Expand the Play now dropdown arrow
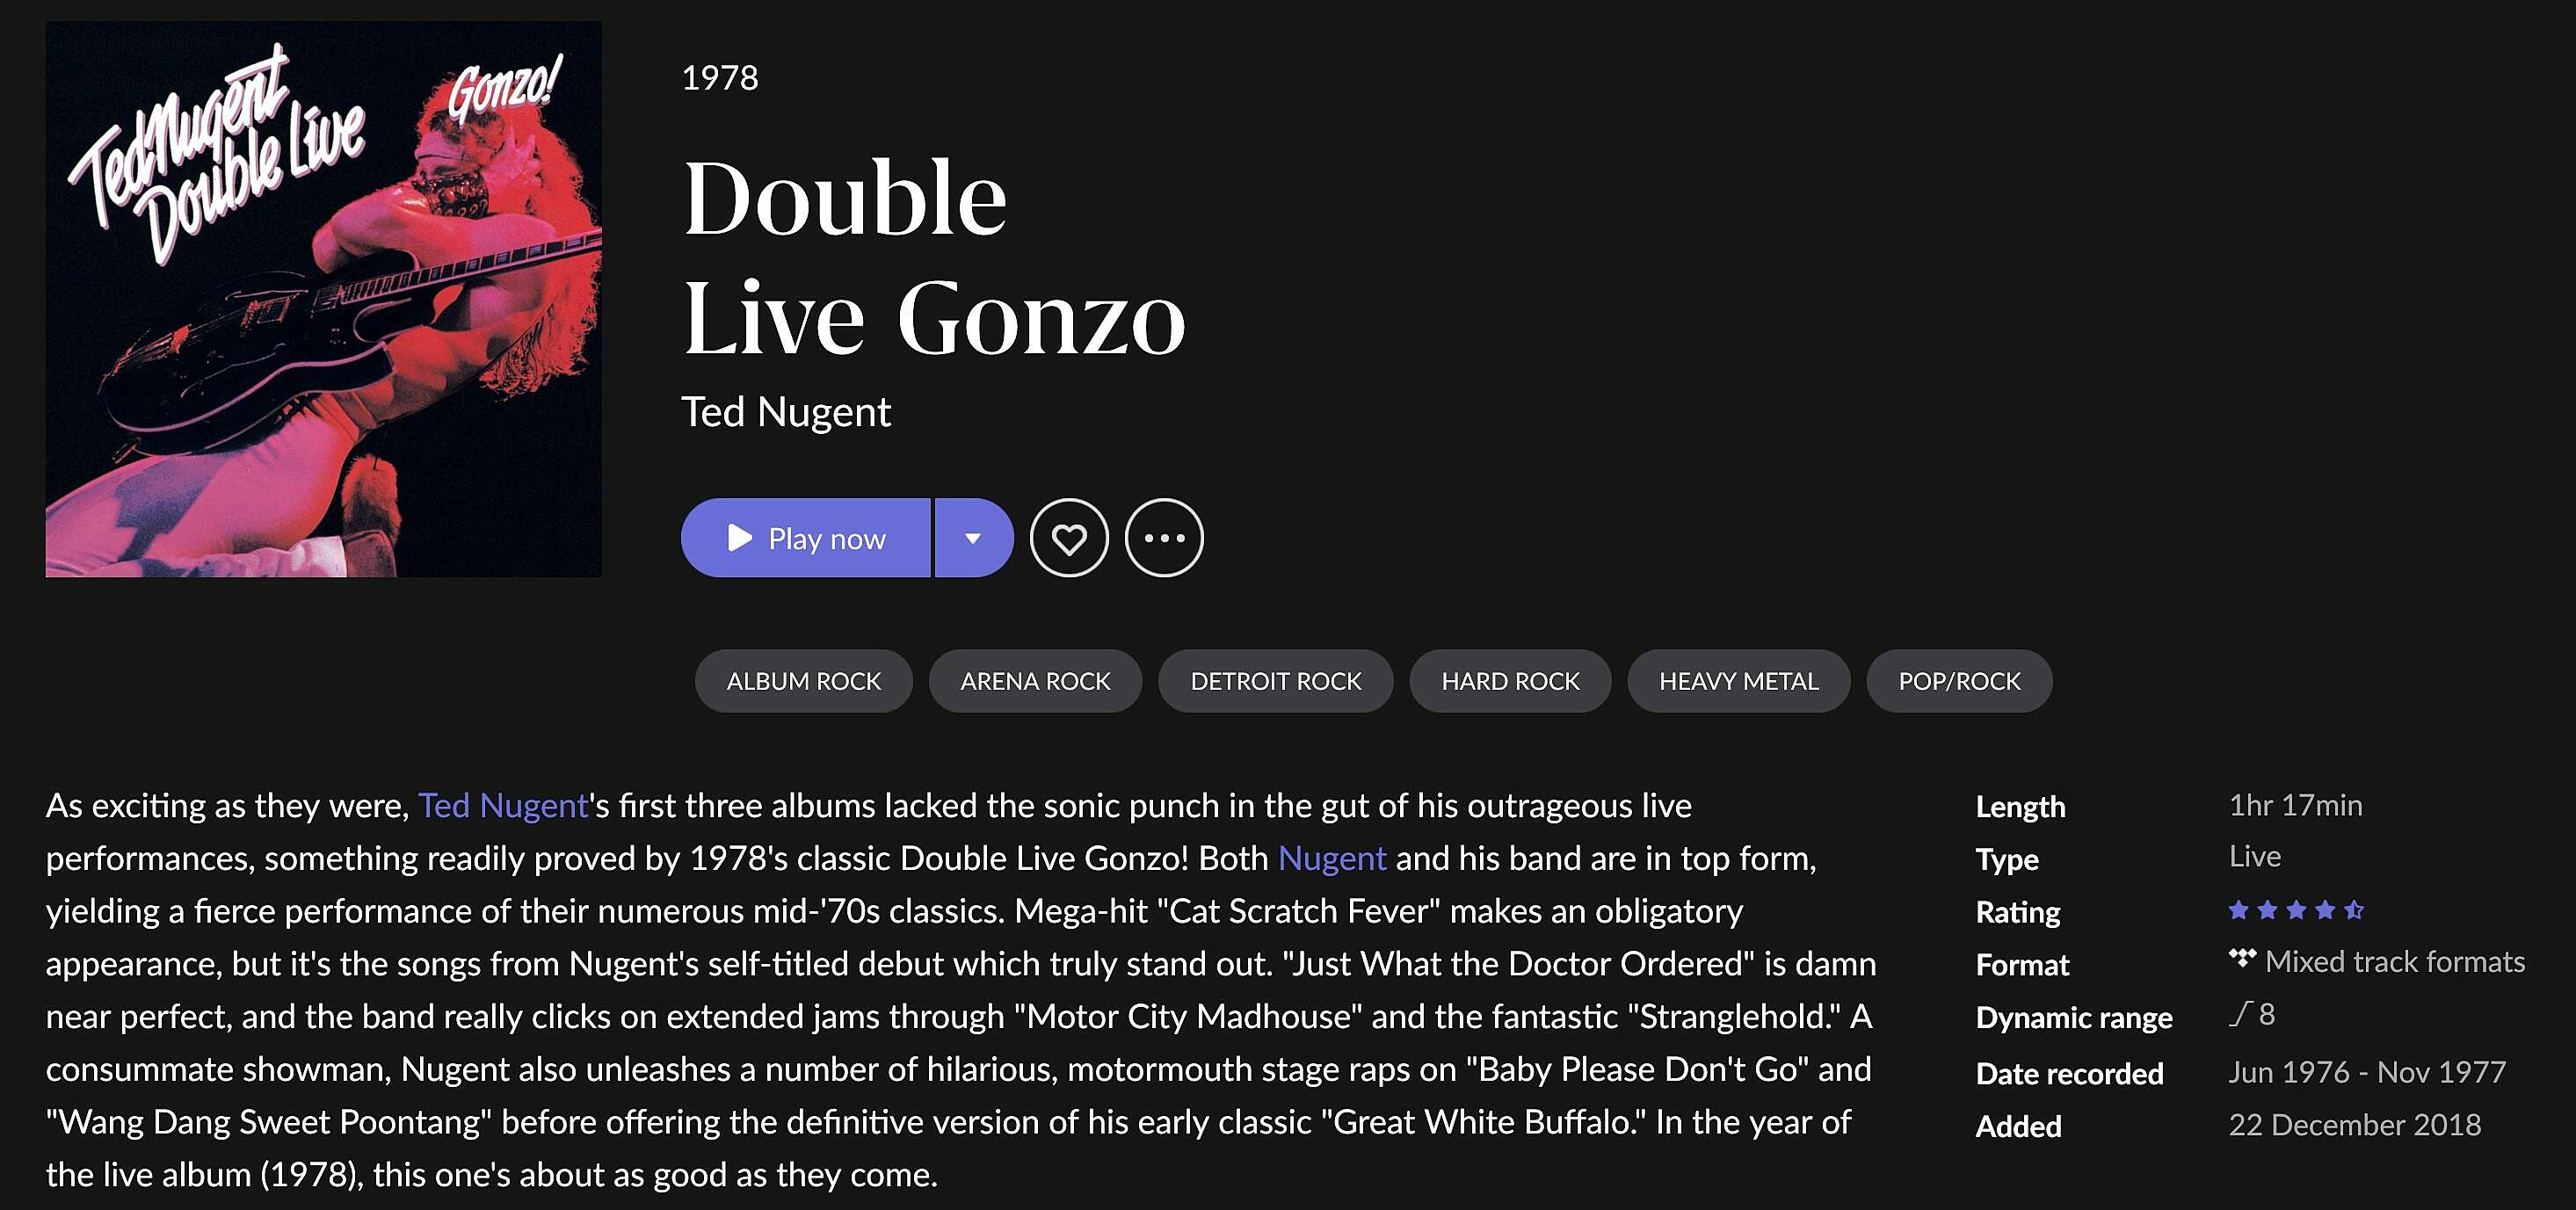This screenshot has height=1210, width=2576. pyautogui.click(x=973, y=538)
